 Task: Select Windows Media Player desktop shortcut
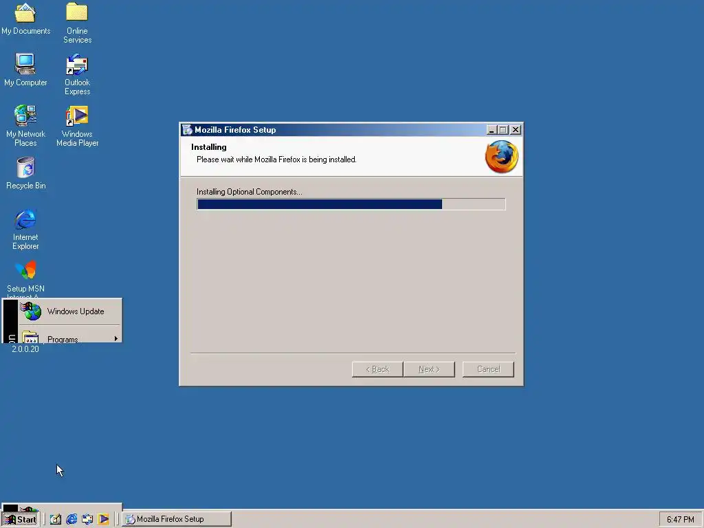pos(77,126)
